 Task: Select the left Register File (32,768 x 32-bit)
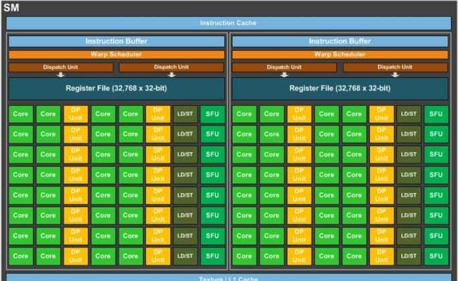117,89
